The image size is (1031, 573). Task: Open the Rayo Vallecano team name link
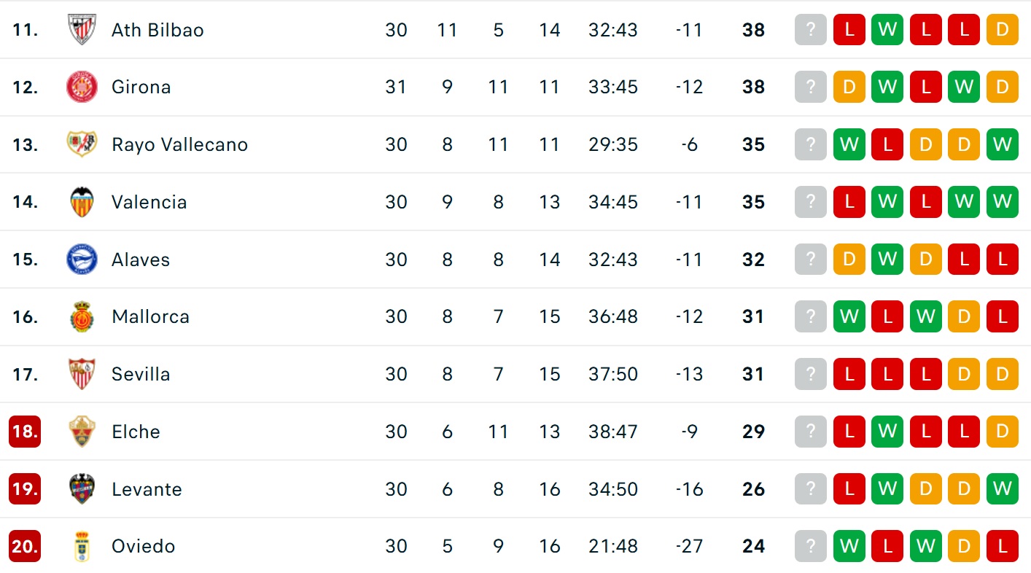[179, 144]
